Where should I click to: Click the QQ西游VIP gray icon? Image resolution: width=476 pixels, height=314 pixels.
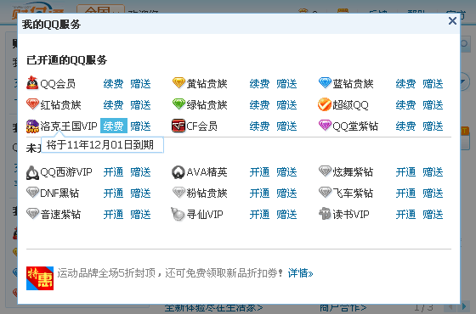click(32, 172)
